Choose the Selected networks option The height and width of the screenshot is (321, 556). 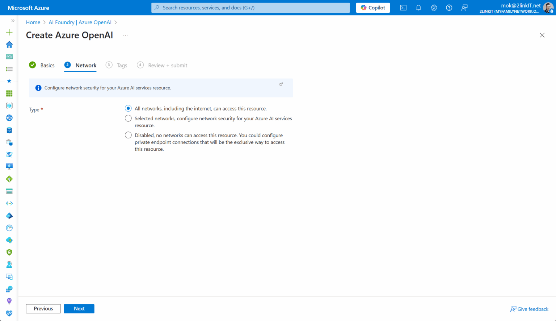tap(128, 118)
